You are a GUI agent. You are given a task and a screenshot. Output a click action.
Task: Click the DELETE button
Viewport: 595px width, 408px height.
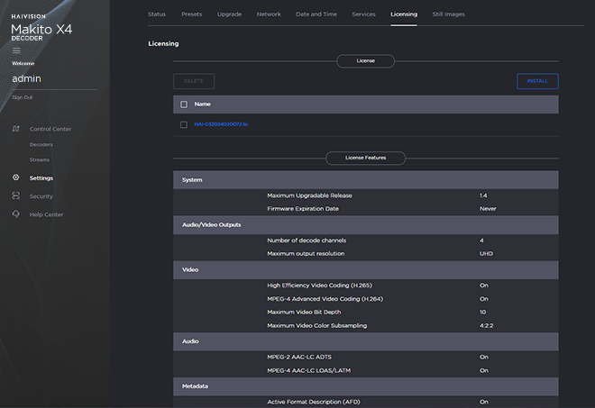(x=194, y=81)
